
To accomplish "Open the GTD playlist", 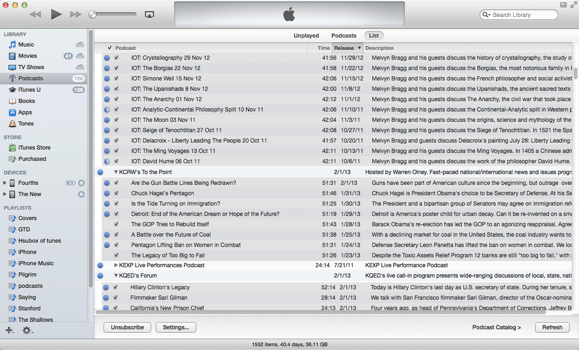I will [24, 230].
